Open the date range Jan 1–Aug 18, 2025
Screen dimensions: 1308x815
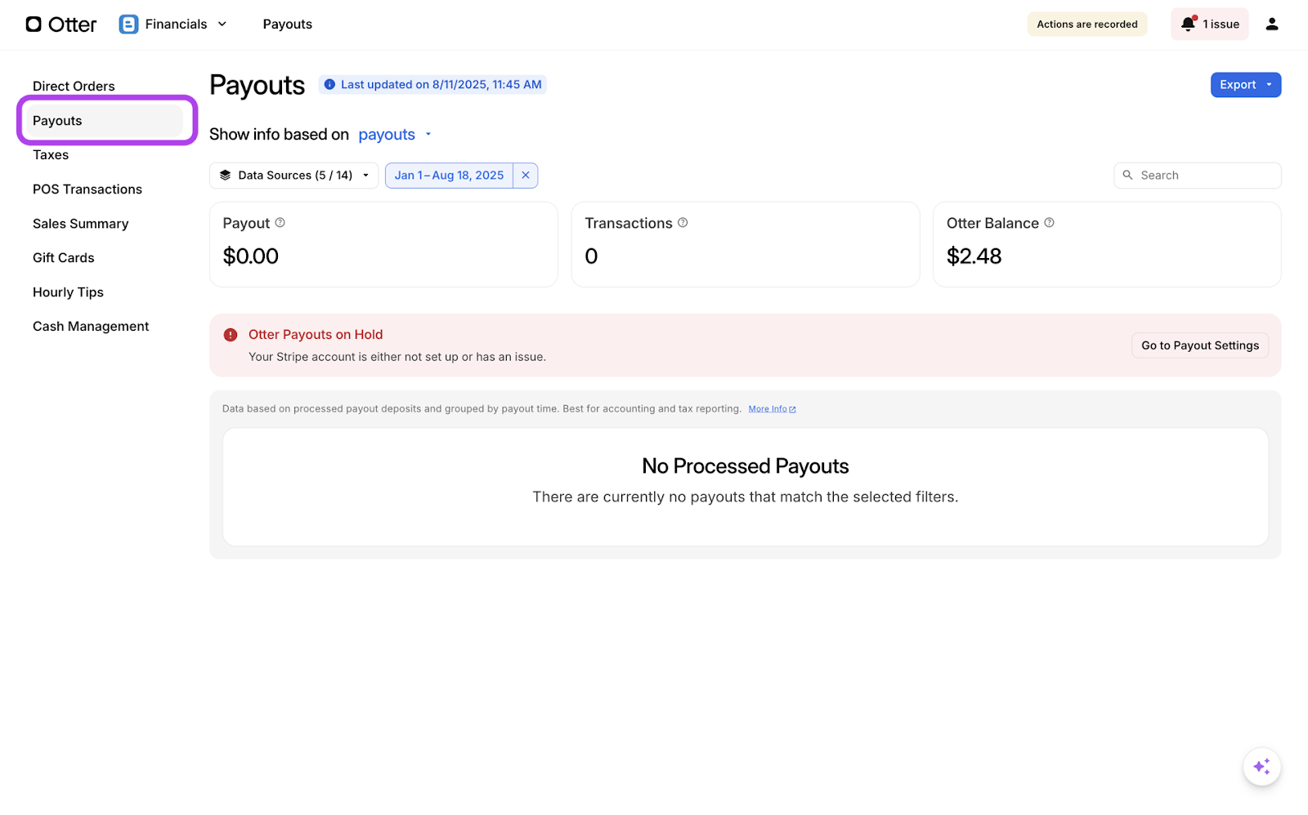[x=449, y=176]
